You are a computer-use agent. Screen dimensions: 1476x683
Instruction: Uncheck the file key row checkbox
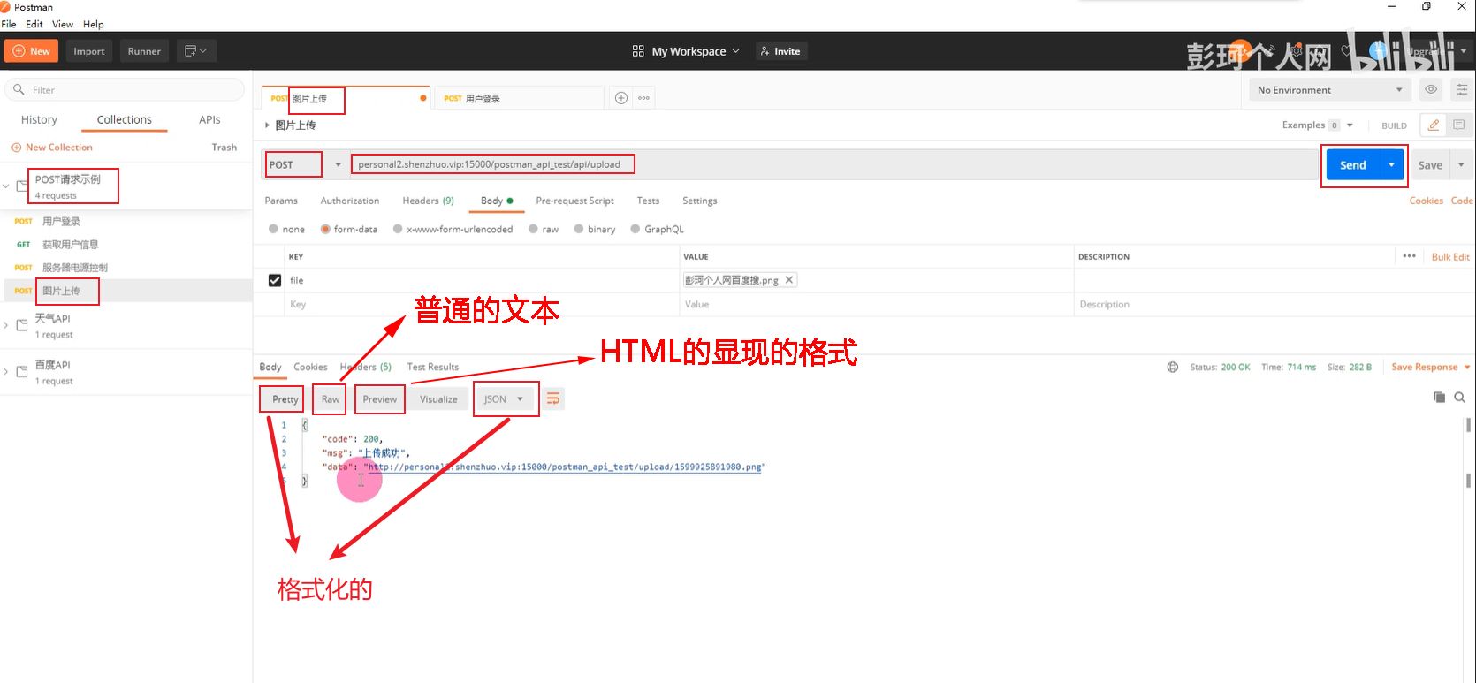point(275,280)
